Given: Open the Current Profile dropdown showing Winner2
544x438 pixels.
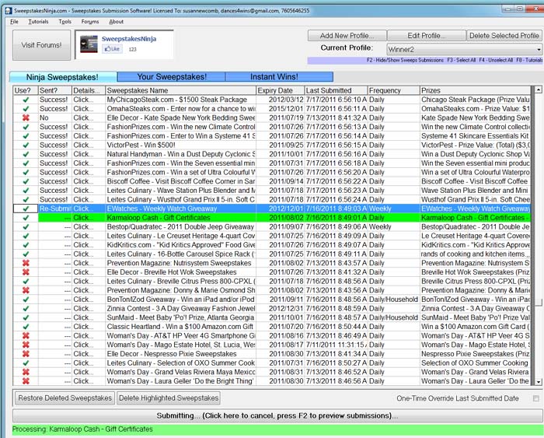Looking at the screenshot, I should tap(465, 49).
